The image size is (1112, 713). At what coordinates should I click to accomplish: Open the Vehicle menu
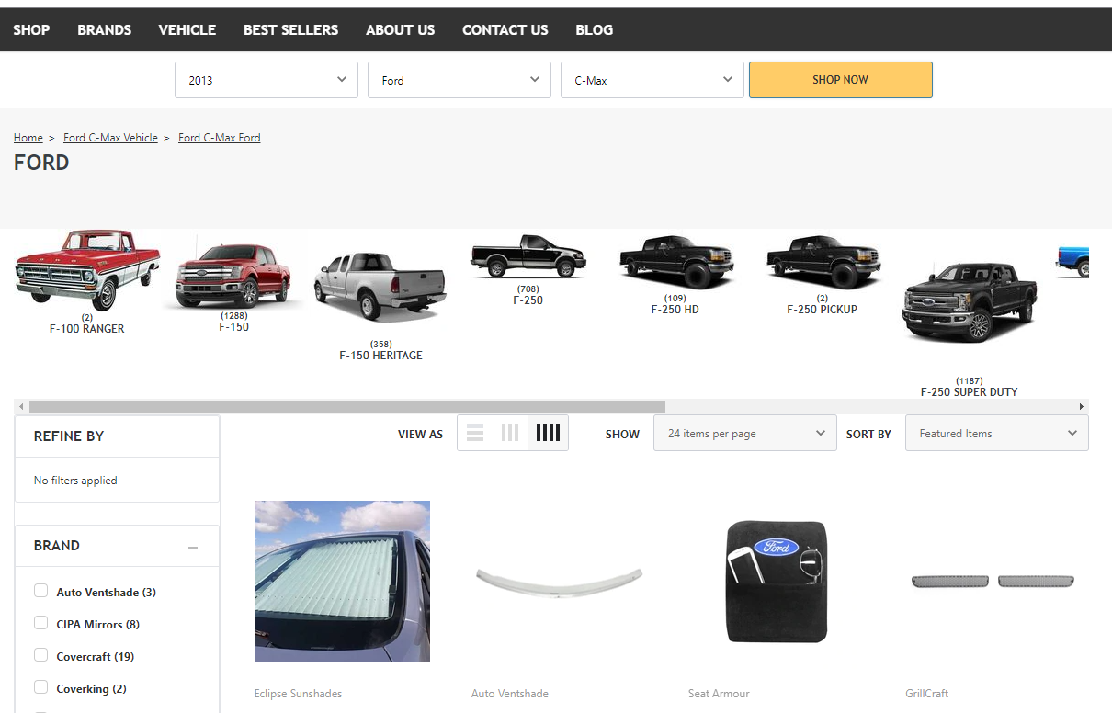187,29
